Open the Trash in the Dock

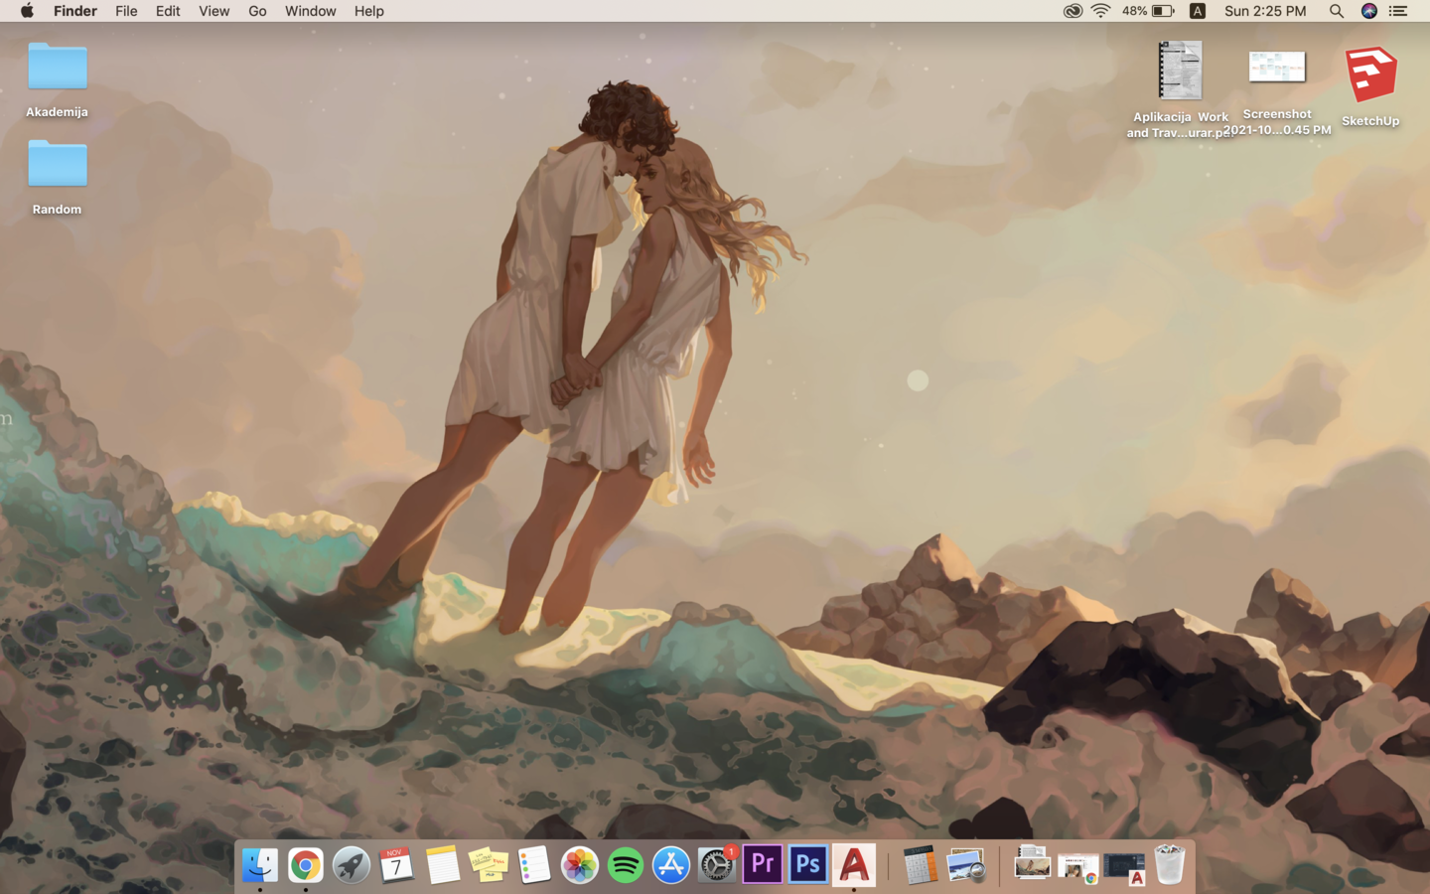tap(1170, 865)
